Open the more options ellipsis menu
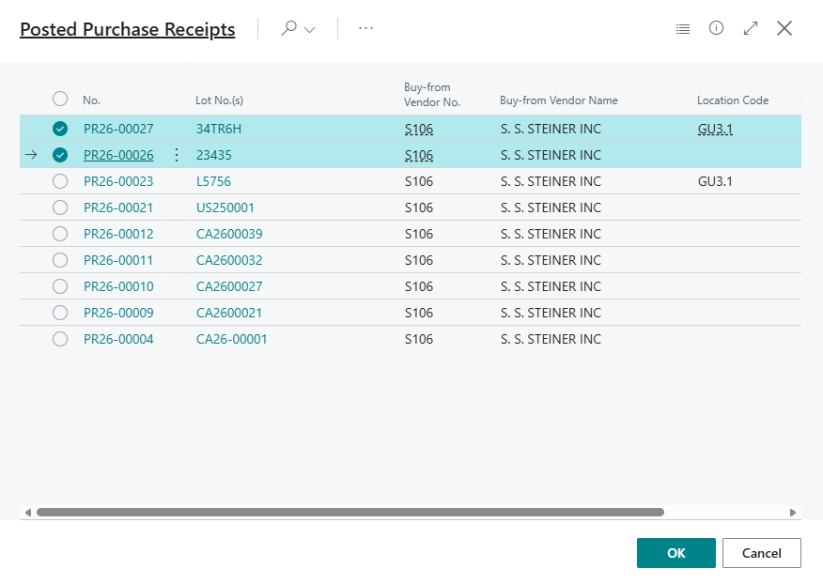 tap(365, 28)
